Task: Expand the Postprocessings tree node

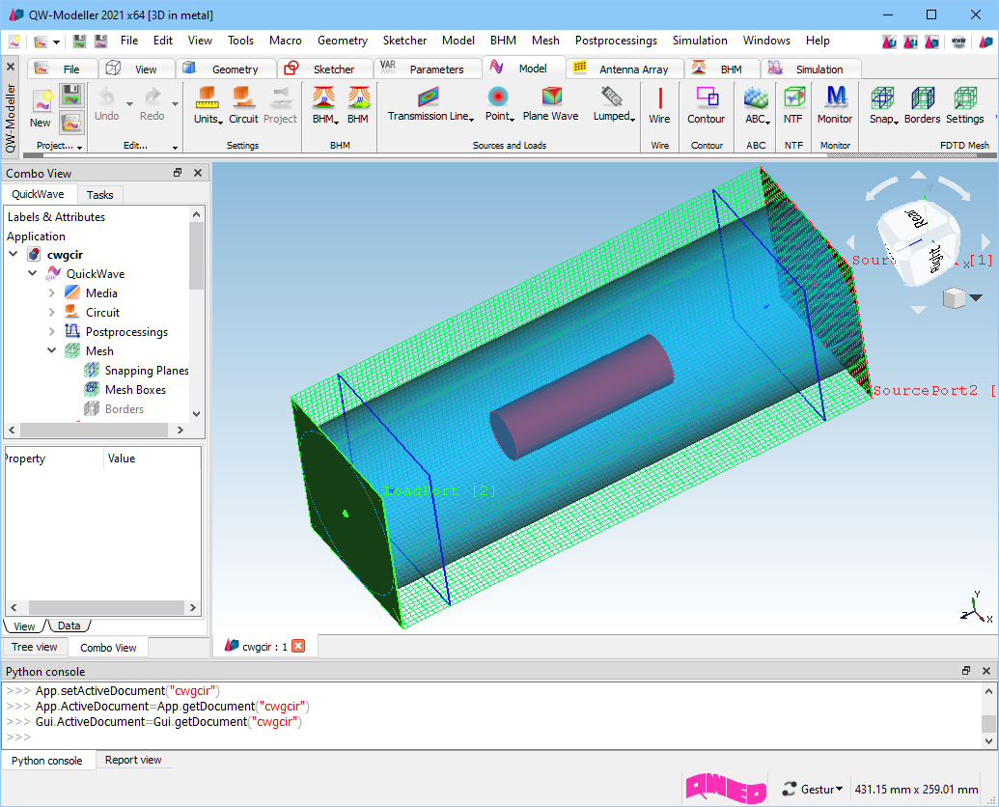Action: [51, 331]
